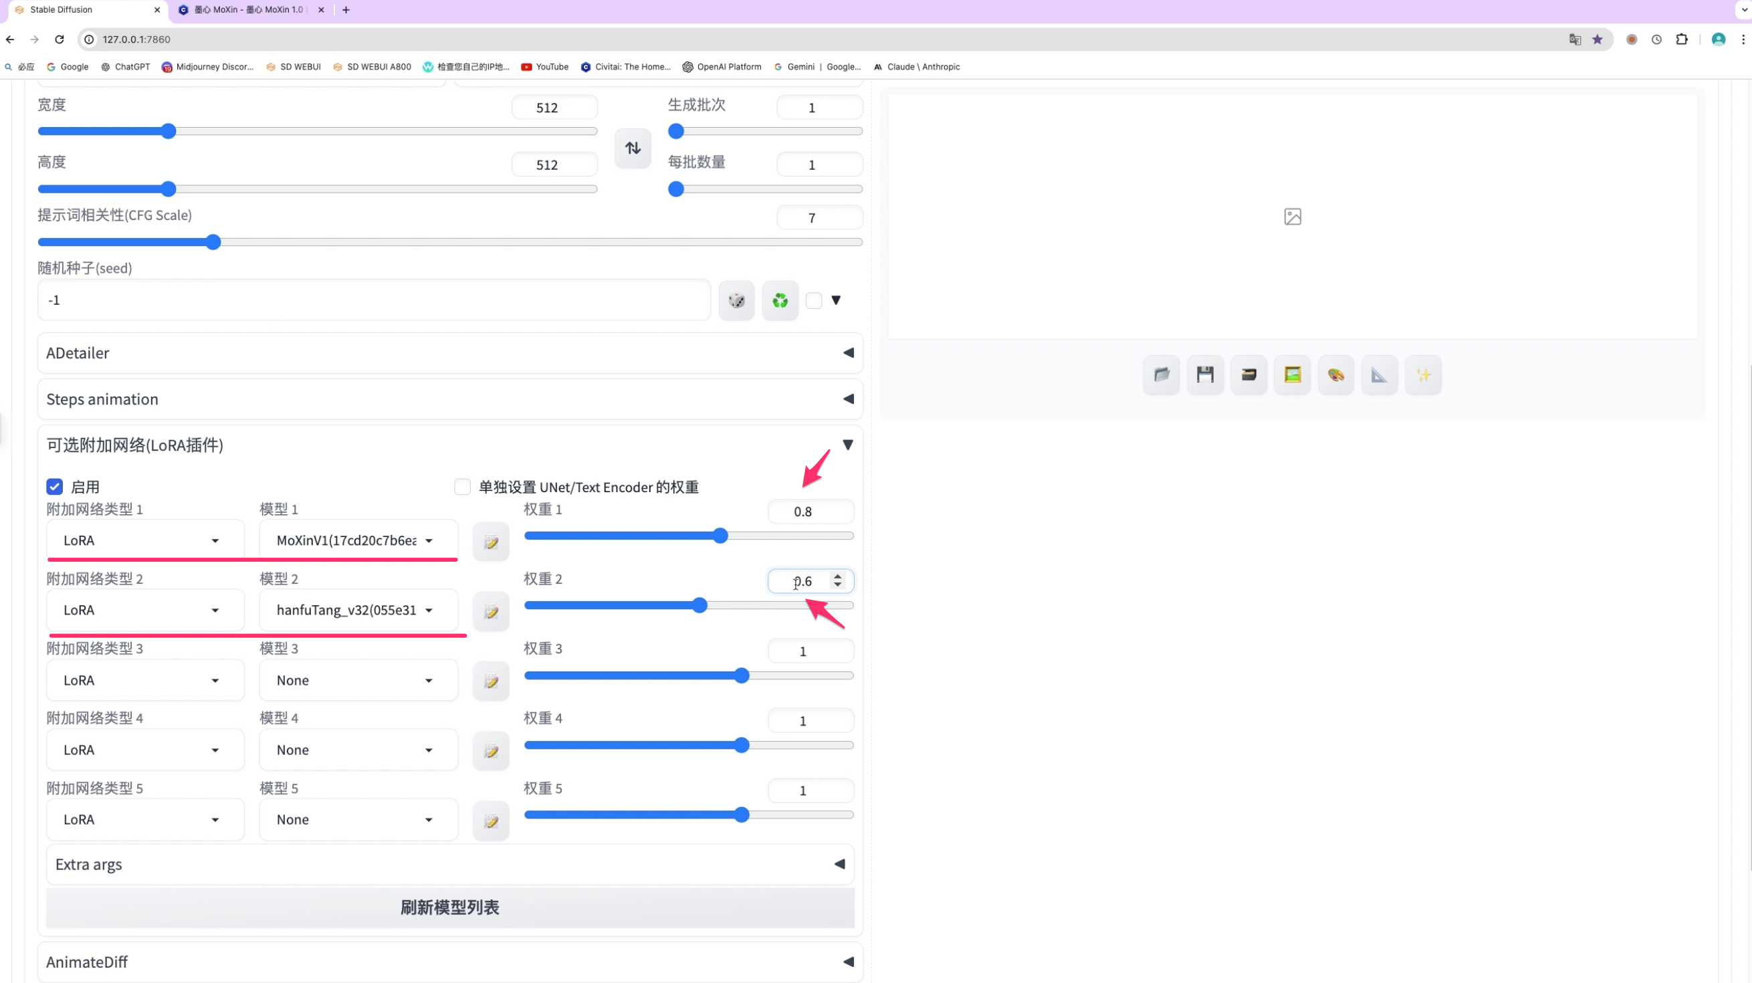Click the swap width and height button
The width and height of the screenshot is (1752, 983).
click(633, 148)
